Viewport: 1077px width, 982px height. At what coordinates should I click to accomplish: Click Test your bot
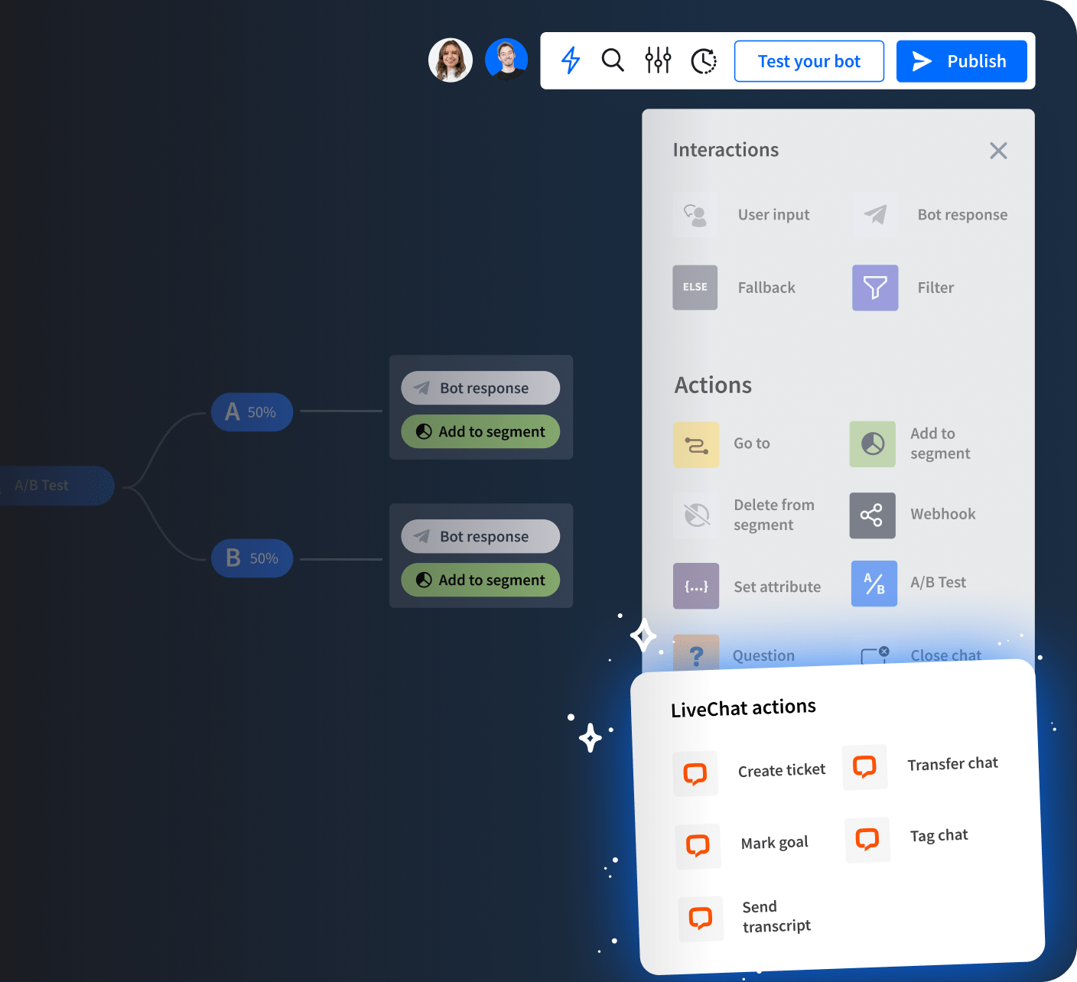(x=809, y=60)
